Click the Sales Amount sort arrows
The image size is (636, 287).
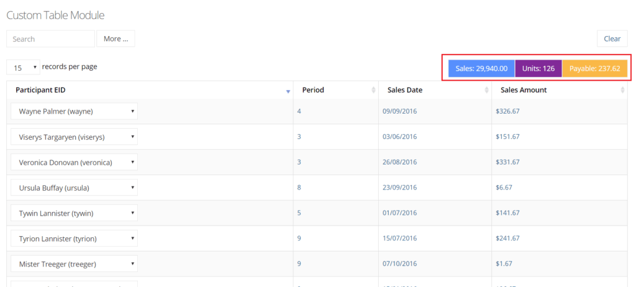tap(622, 90)
